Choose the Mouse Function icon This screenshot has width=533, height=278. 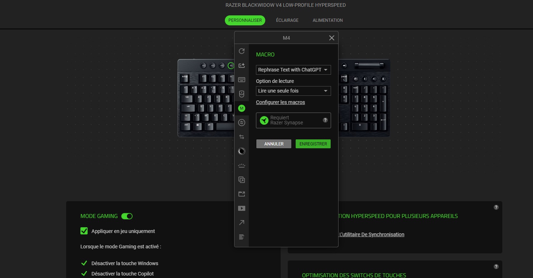coord(242,94)
